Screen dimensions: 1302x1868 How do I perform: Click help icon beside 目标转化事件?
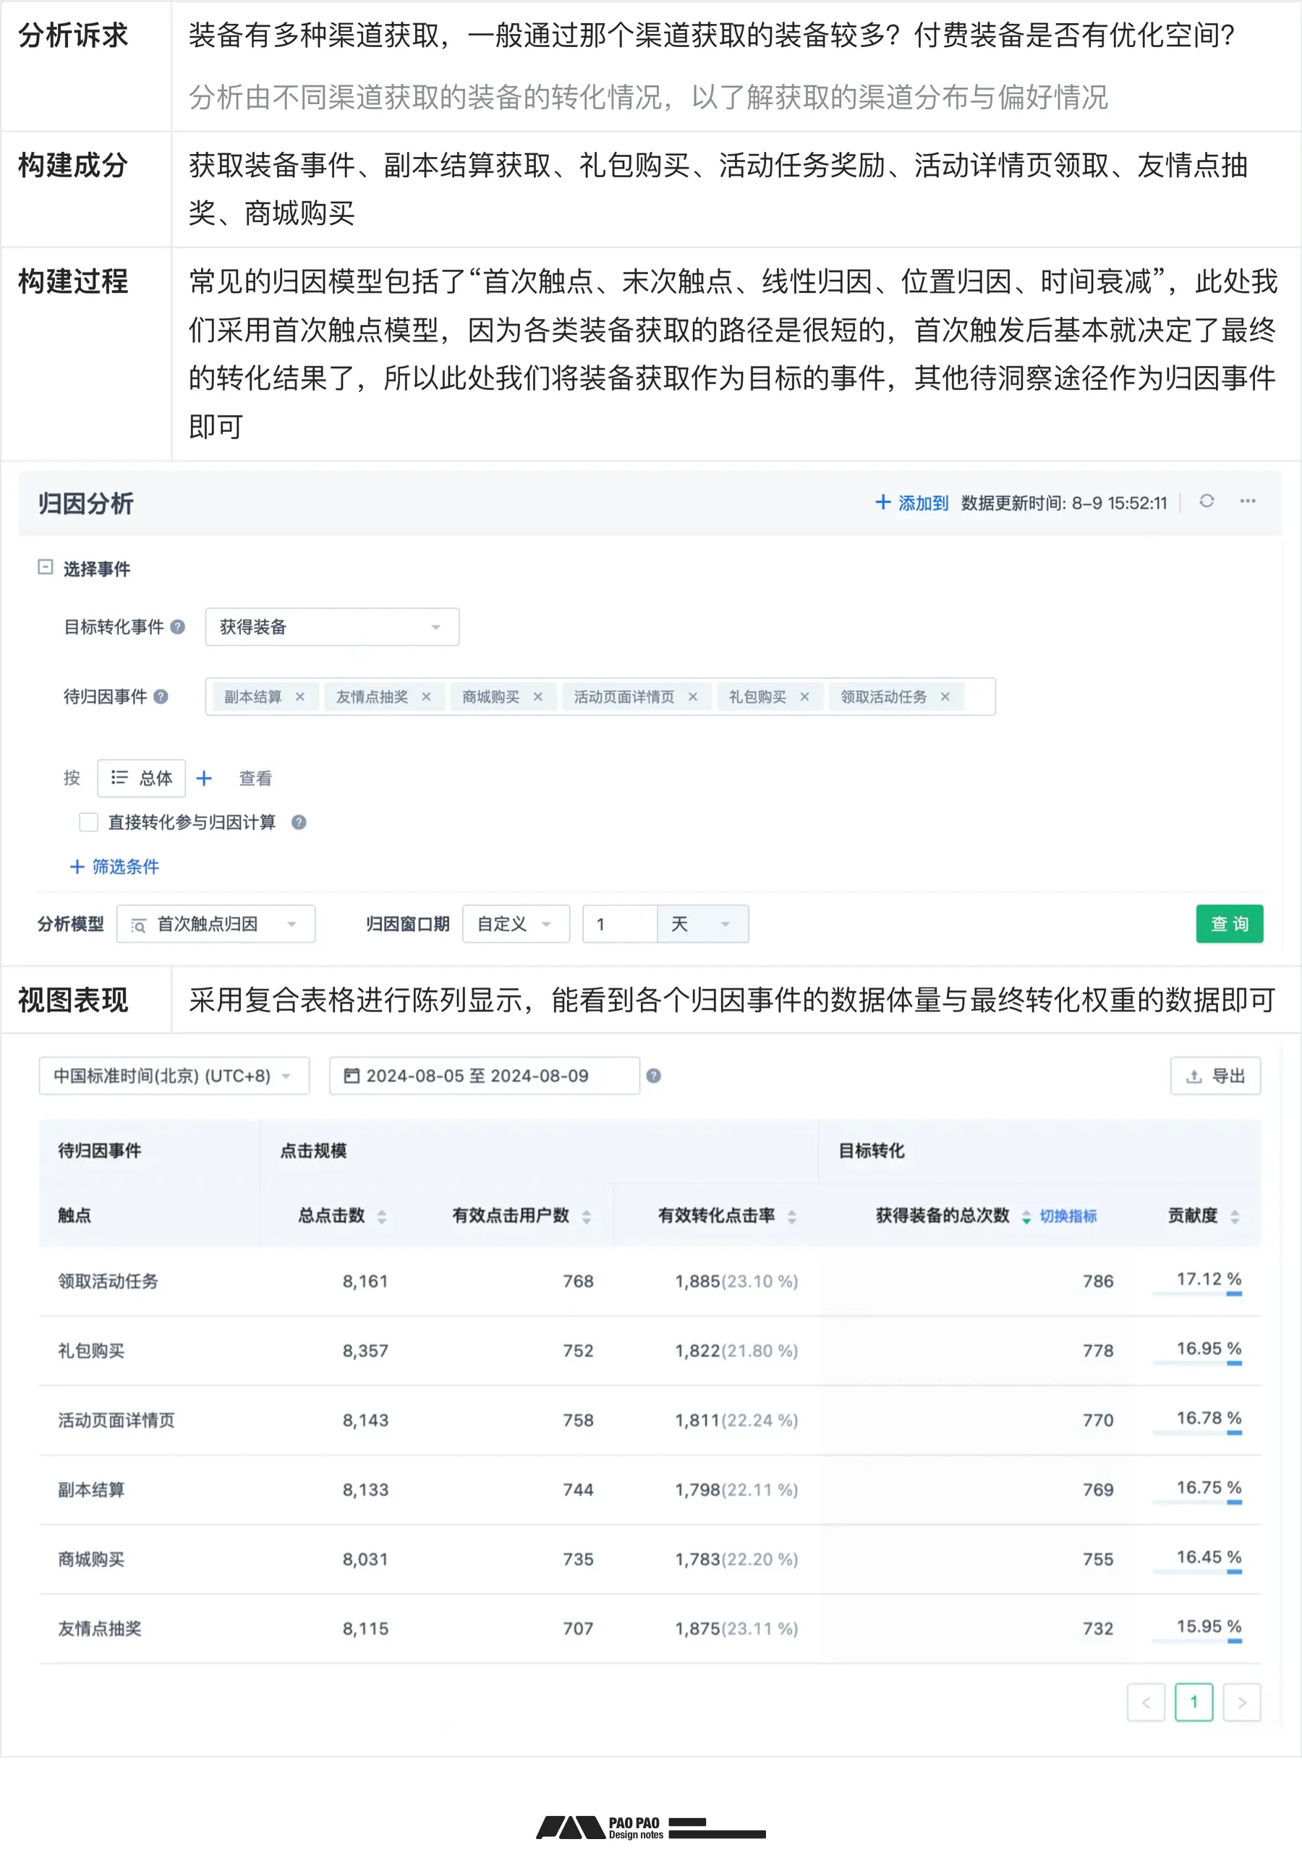pyautogui.click(x=178, y=627)
